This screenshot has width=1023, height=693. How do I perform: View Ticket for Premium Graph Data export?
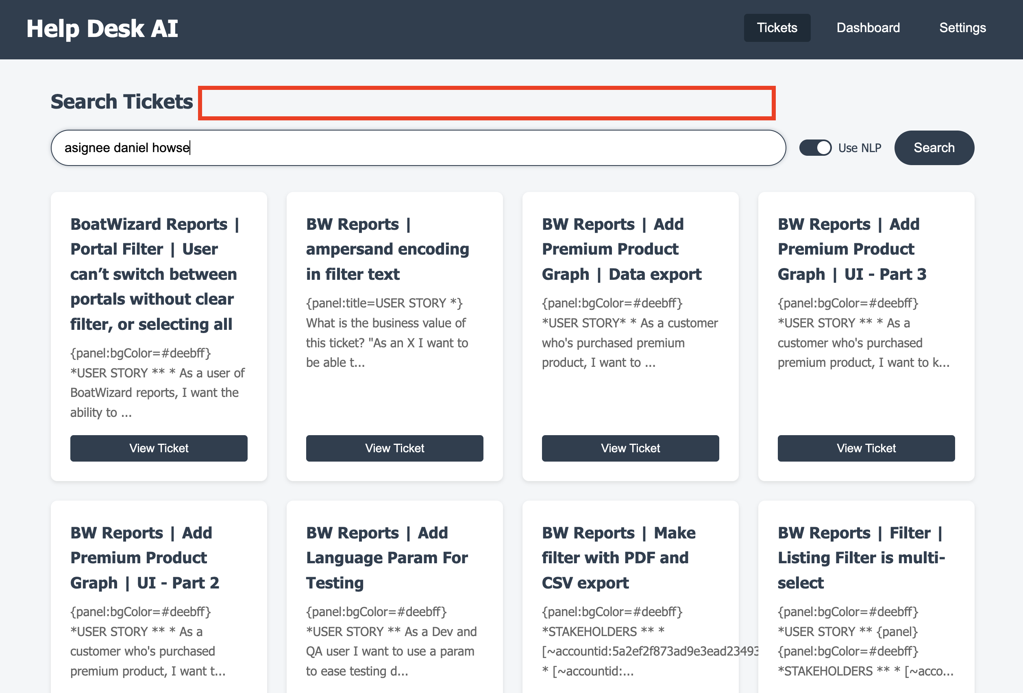click(x=630, y=448)
